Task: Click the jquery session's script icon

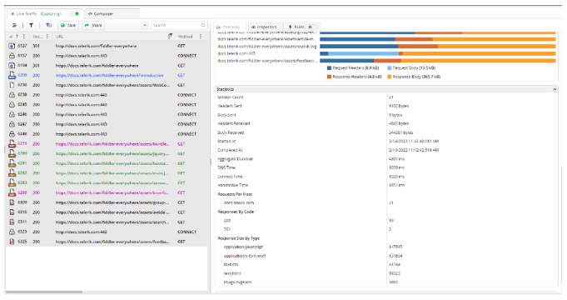Action: coord(12,153)
